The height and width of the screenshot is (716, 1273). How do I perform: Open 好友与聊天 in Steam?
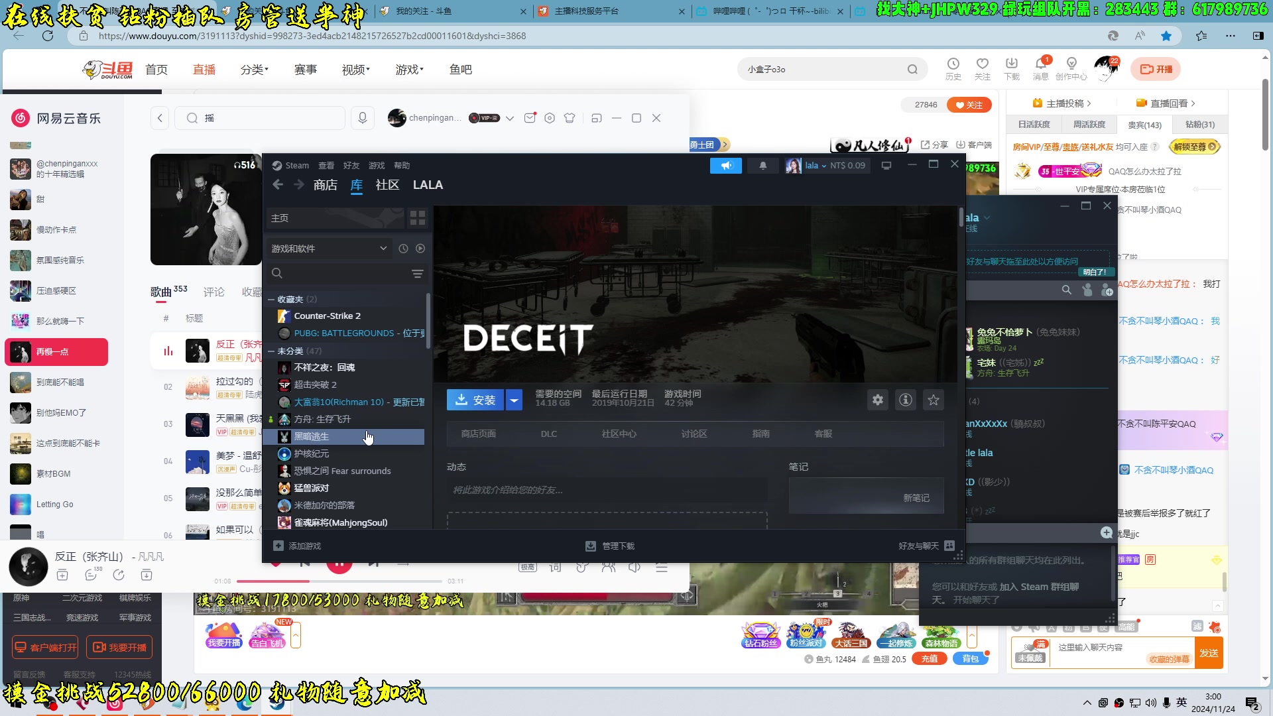click(926, 546)
